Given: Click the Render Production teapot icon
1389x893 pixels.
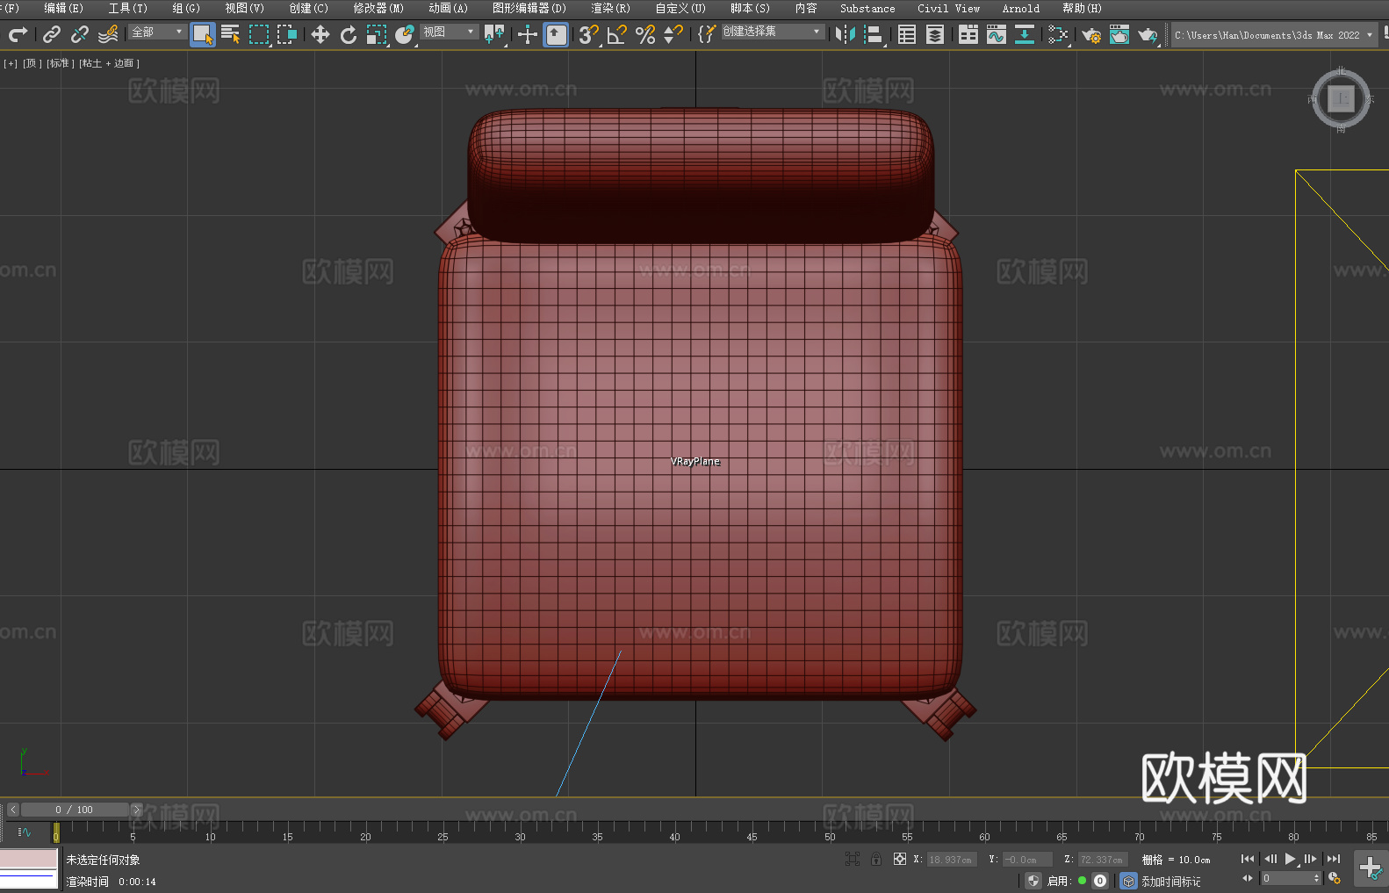Looking at the screenshot, I should [1148, 34].
